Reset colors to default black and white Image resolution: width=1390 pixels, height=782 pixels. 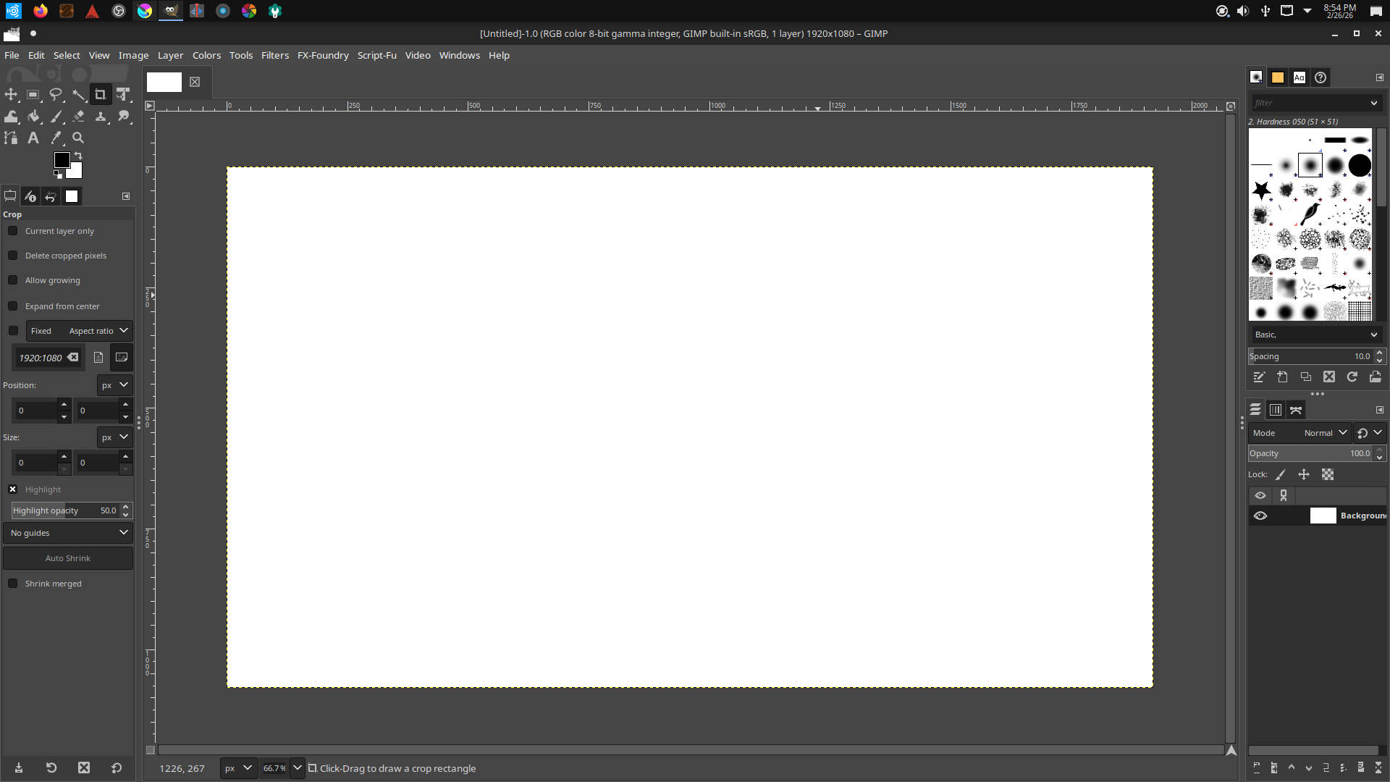[x=58, y=175]
